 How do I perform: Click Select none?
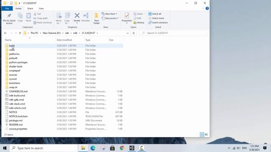pyautogui.click(x=156, y=18)
